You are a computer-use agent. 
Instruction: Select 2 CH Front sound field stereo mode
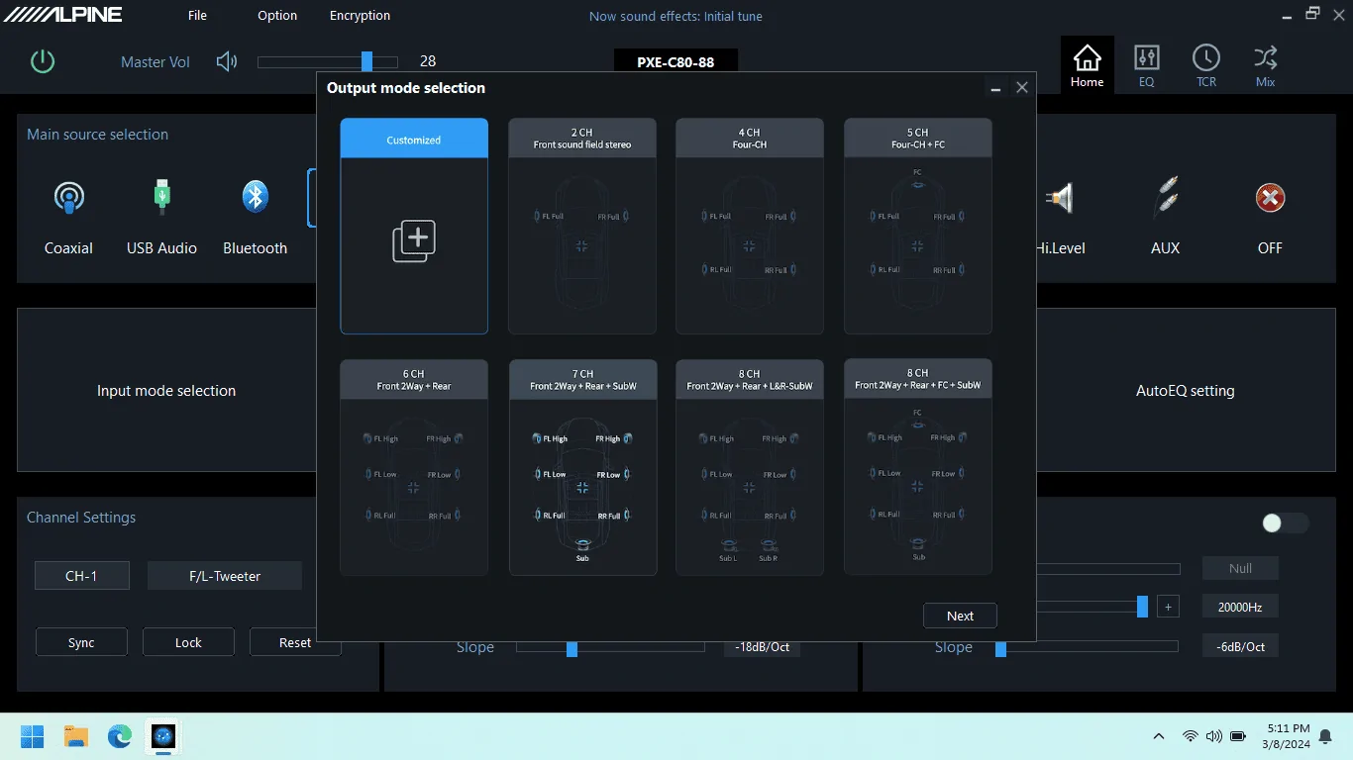[x=582, y=227]
